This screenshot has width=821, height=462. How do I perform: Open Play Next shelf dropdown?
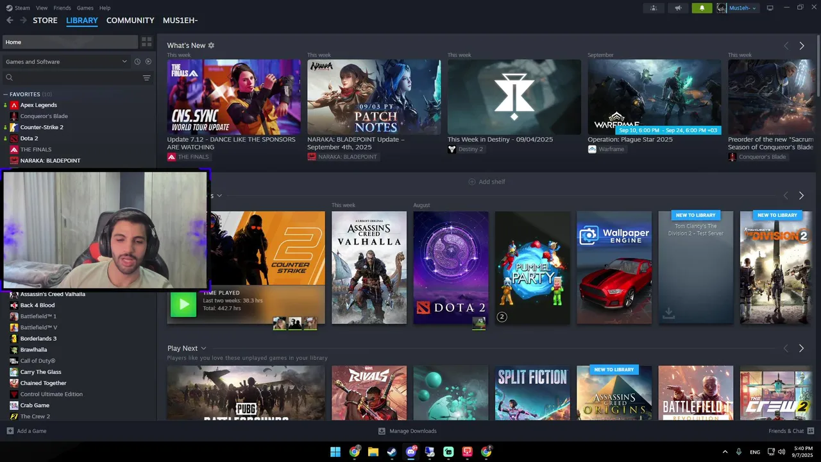(x=203, y=348)
